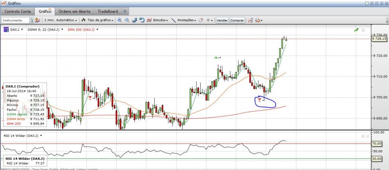The height and width of the screenshot is (170, 389).
Task: Open the crosshair cursor dropdown
Action: [210, 20]
